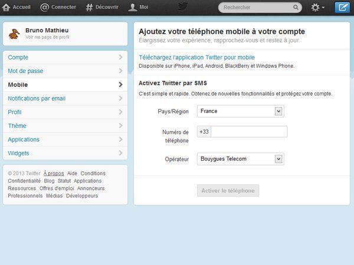Open the Professionnels footer link
This screenshot has width=354, height=265.
point(25,196)
